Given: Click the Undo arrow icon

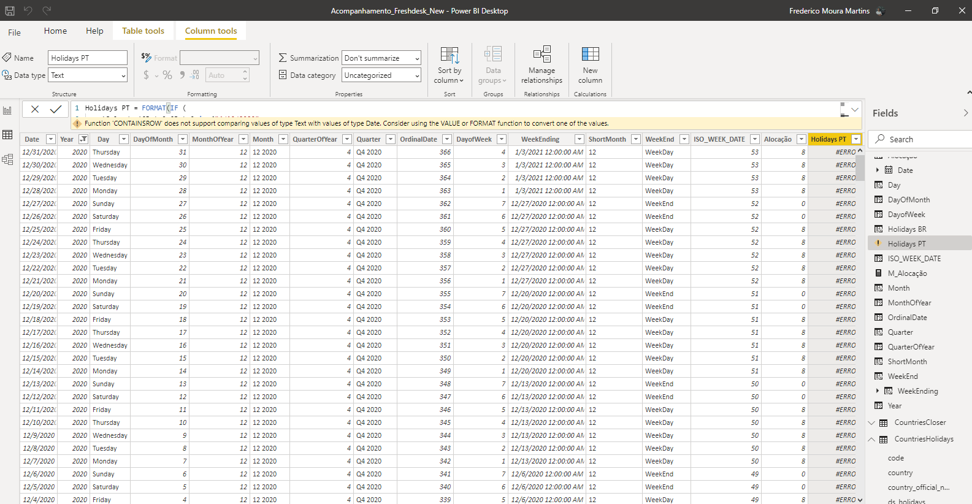Looking at the screenshot, I should coord(28,10).
